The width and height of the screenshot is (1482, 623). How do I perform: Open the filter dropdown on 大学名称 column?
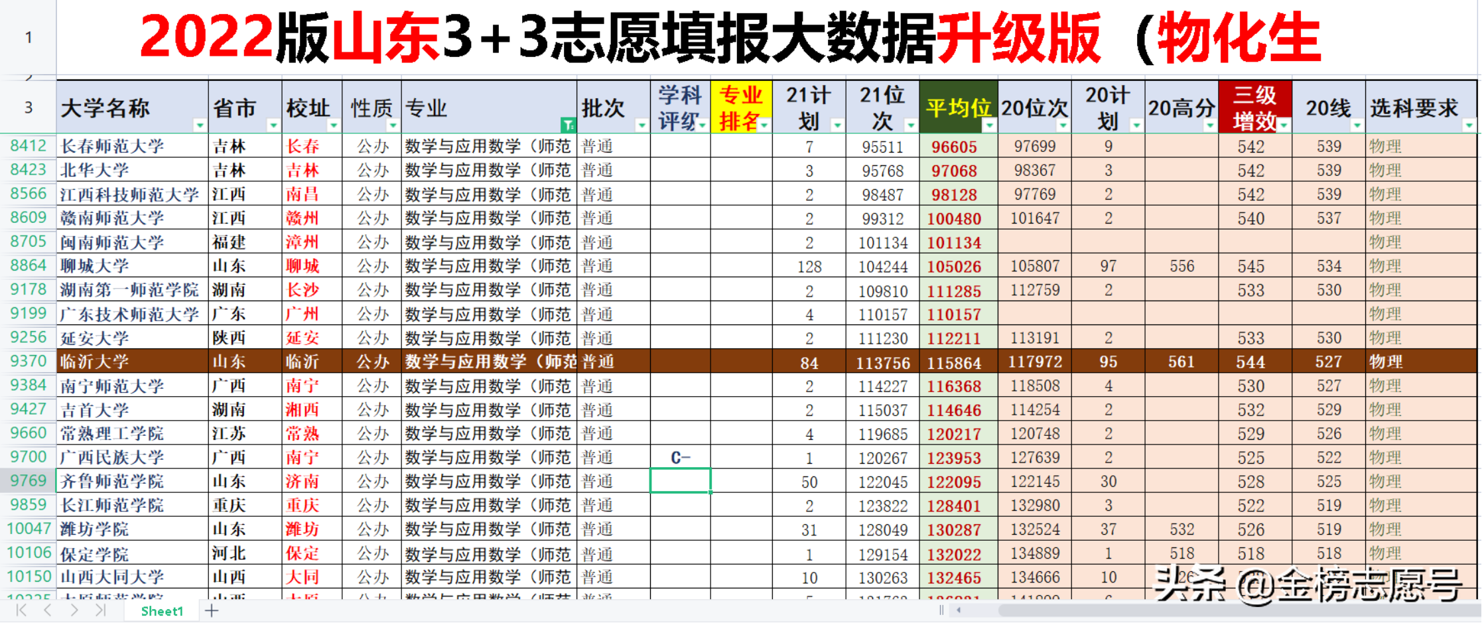point(199,125)
